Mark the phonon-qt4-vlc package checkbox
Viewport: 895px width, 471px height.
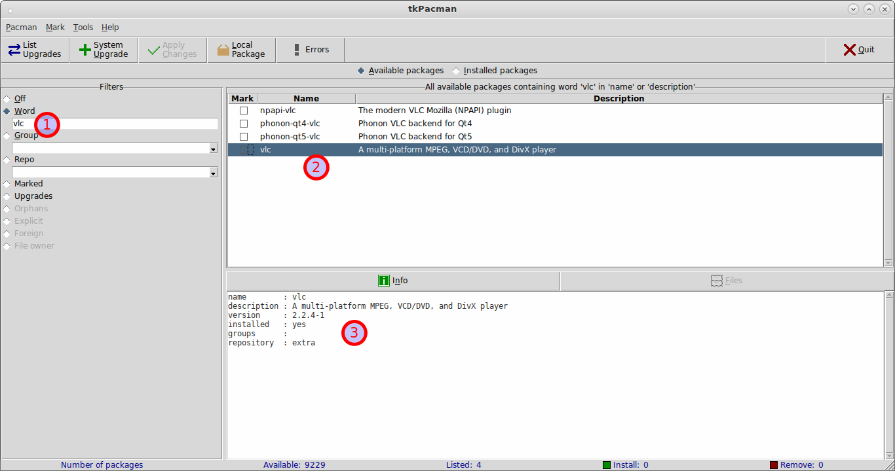click(244, 124)
